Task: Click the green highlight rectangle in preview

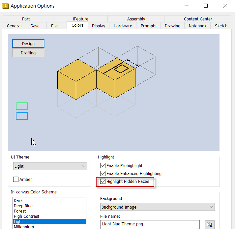Action: pos(22,106)
